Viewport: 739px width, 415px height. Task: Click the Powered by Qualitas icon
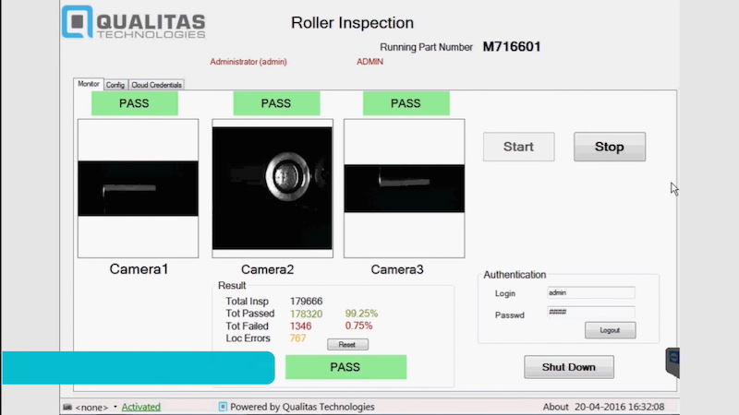[223, 407]
